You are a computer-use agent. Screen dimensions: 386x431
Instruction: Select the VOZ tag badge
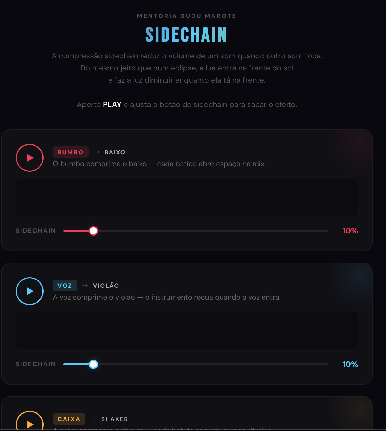pyautogui.click(x=65, y=285)
